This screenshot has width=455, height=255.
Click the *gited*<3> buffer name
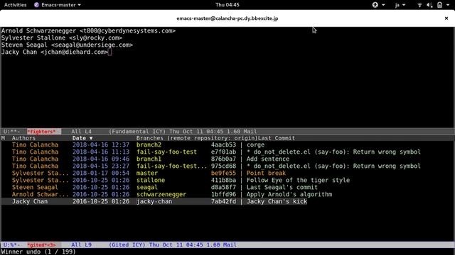41,245
